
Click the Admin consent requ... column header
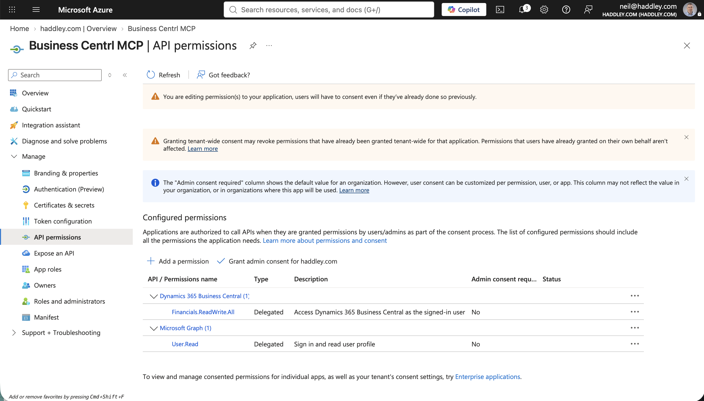coord(504,279)
